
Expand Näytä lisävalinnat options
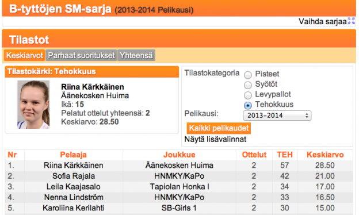[x=215, y=139]
